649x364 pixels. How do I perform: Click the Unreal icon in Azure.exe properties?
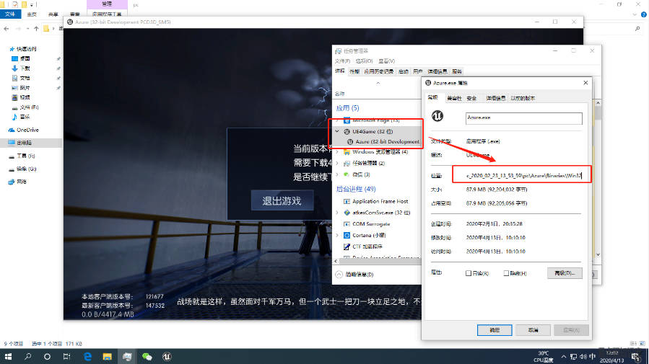[x=437, y=115]
